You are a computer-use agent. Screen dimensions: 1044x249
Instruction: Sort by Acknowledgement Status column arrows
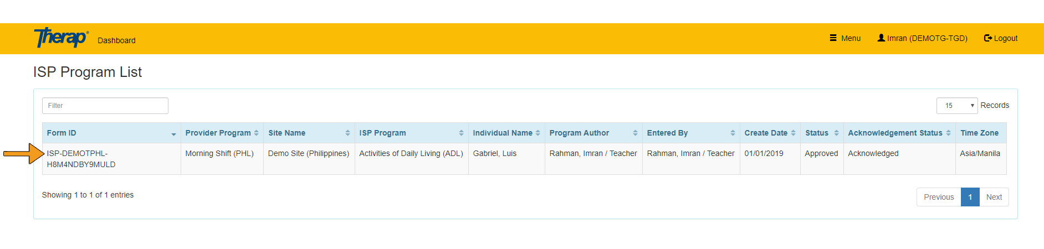pyautogui.click(x=948, y=133)
